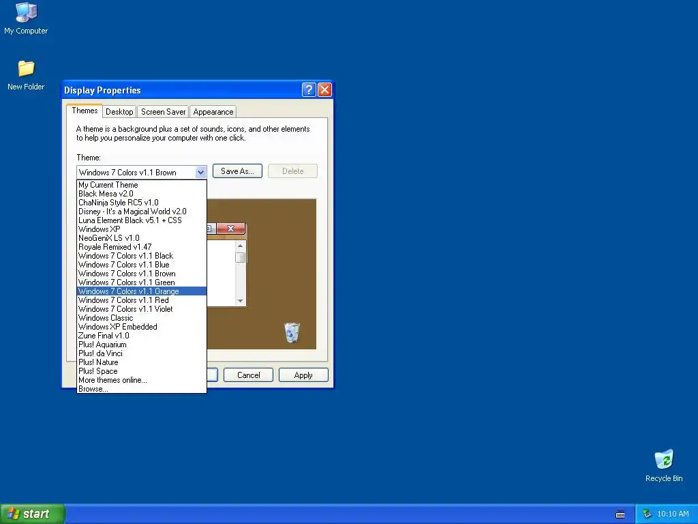Choose ChaNinja Style RC5 v1.0 theme
698x524 pixels.
[142, 202]
